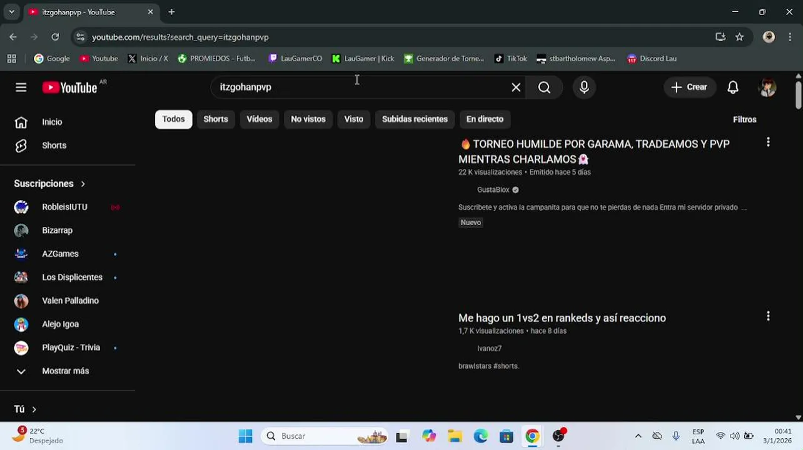The width and height of the screenshot is (803, 450).
Task: Click the install/cast icon in address bar
Action: [x=720, y=37]
